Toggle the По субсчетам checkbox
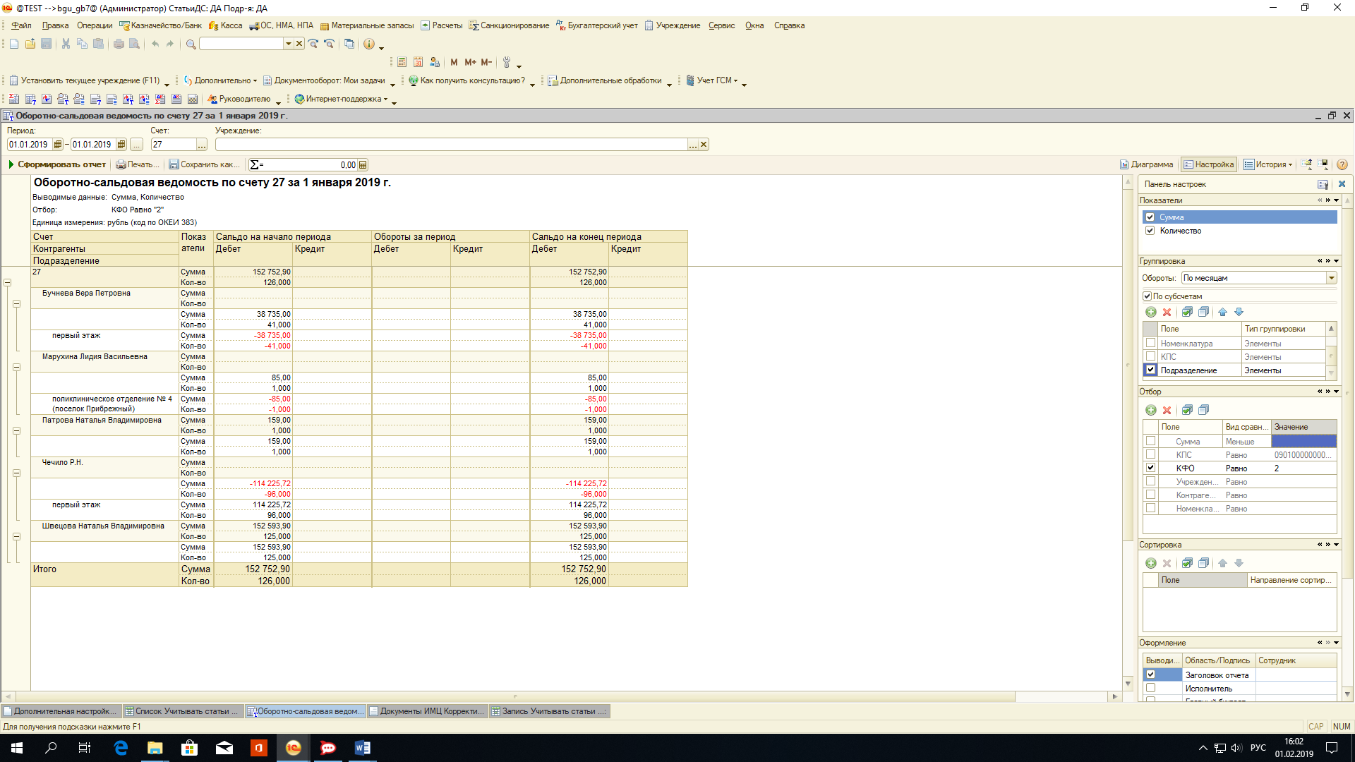The height and width of the screenshot is (762, 1355). 1147,296
